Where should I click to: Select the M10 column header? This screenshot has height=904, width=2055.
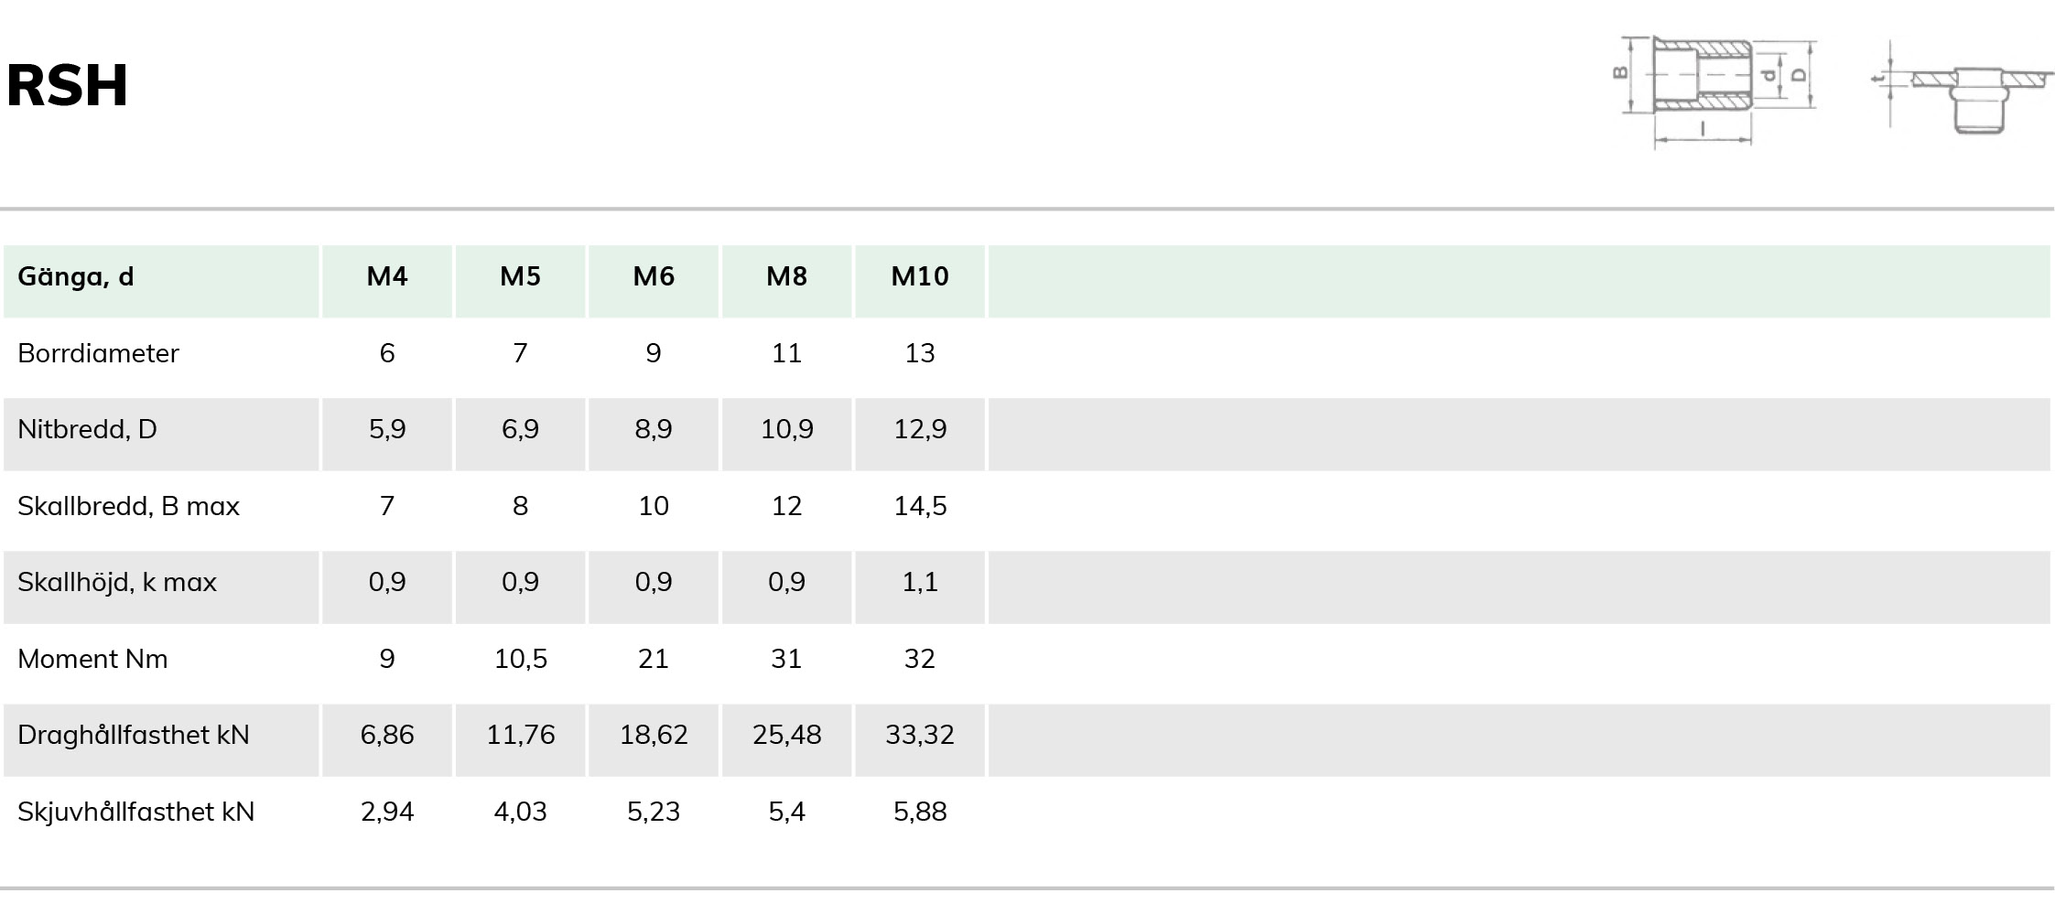[x=920, y=276]
